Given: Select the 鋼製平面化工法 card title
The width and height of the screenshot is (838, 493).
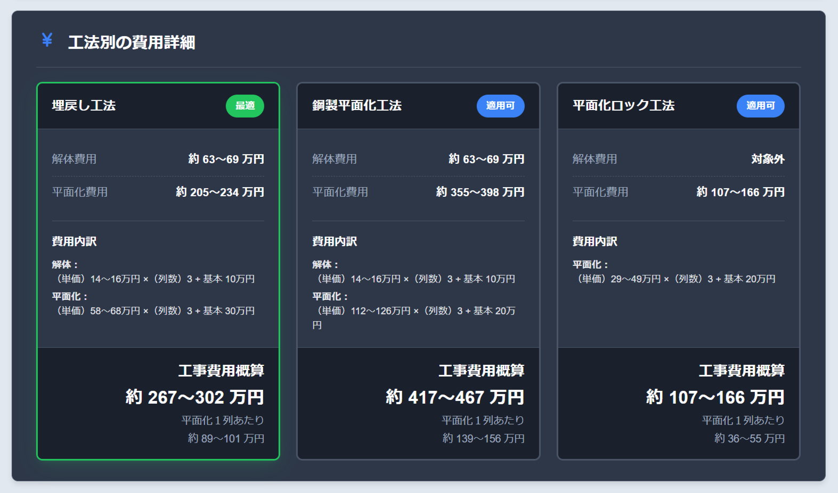Looking at the screenshot, I should pos(356,105).
